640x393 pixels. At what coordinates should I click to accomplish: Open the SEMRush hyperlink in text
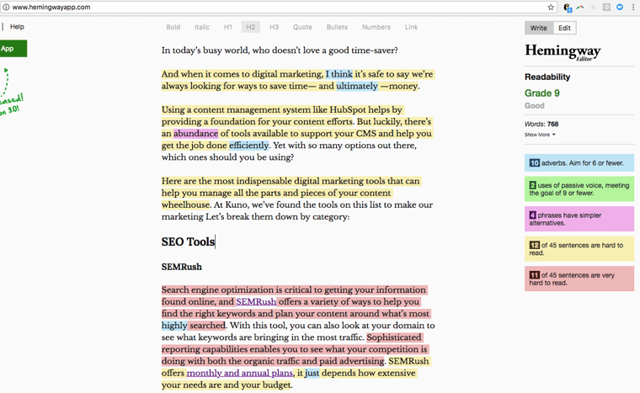point(255,302)
